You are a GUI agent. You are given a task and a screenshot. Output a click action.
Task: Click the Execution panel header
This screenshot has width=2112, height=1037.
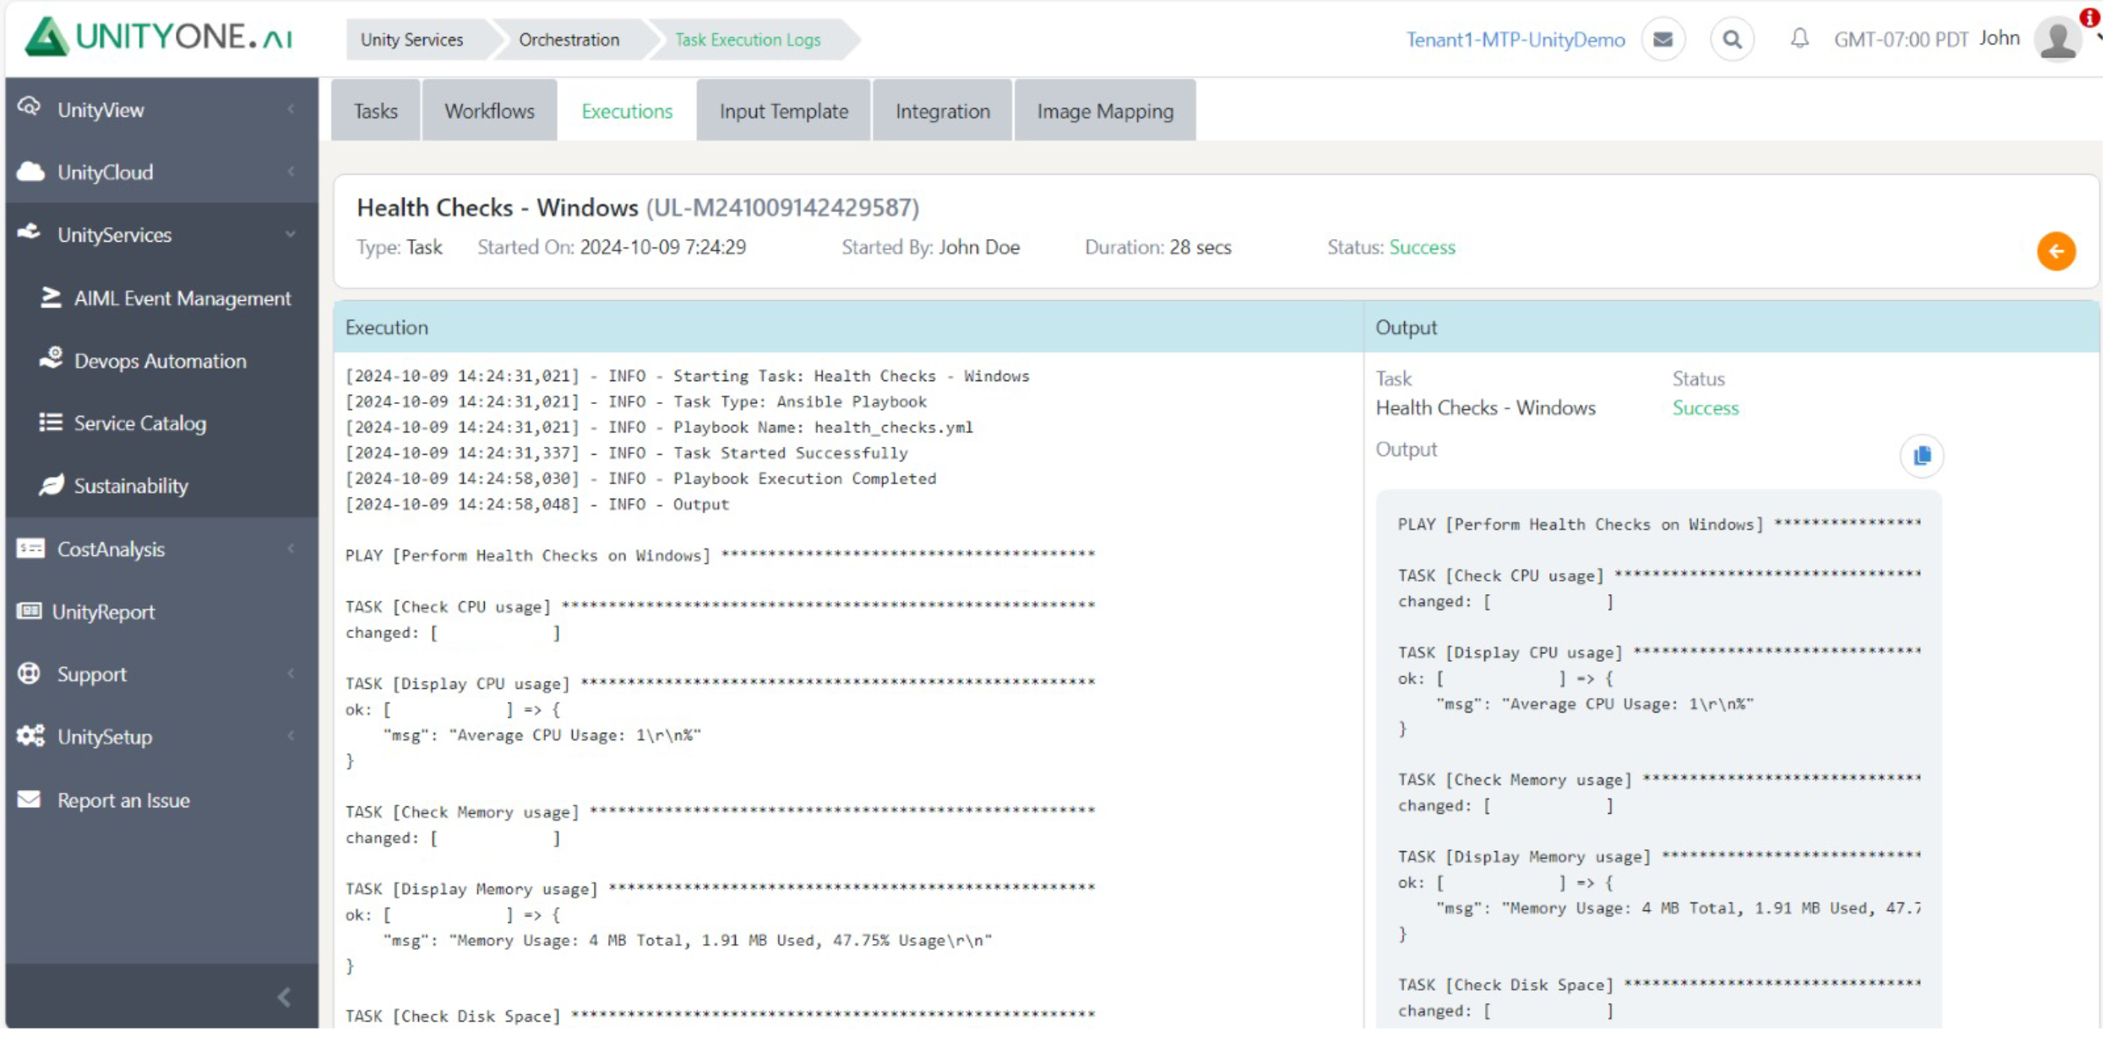coord(847,327)
